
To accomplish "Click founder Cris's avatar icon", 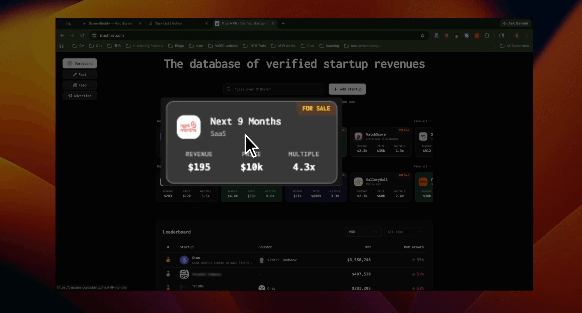I will pos(261,288).
